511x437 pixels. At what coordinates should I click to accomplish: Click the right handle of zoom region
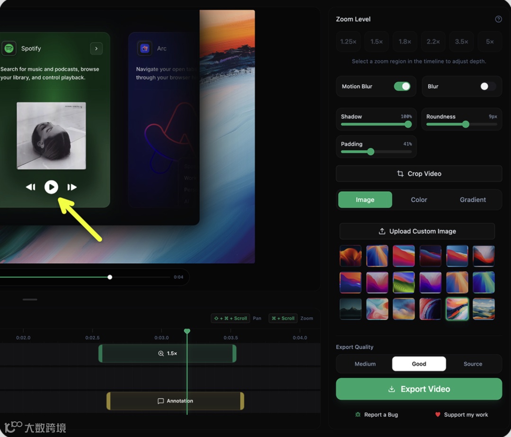pos(234,354)
